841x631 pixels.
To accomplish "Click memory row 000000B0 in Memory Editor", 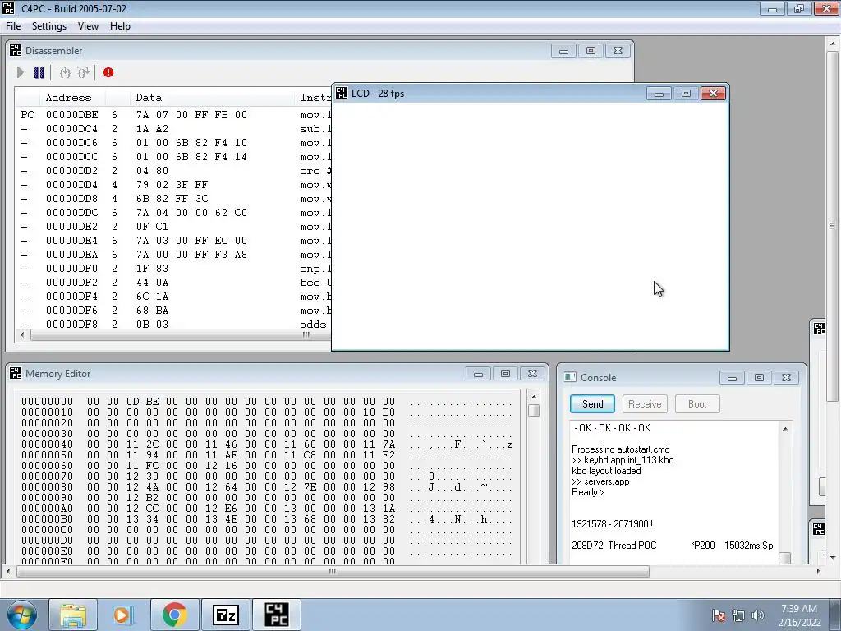I will [x=267, y=519].
